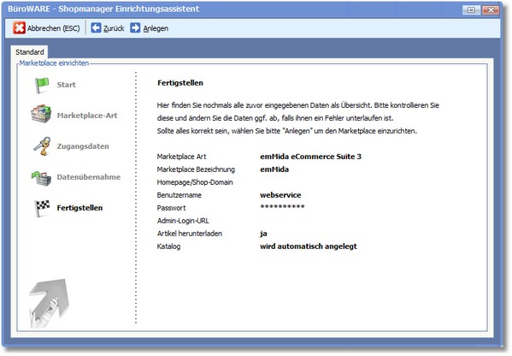Screen dimensions: 512x356
Task: Select the checkered flag Fertigstellen icon
Action: [x=42, y=208]
